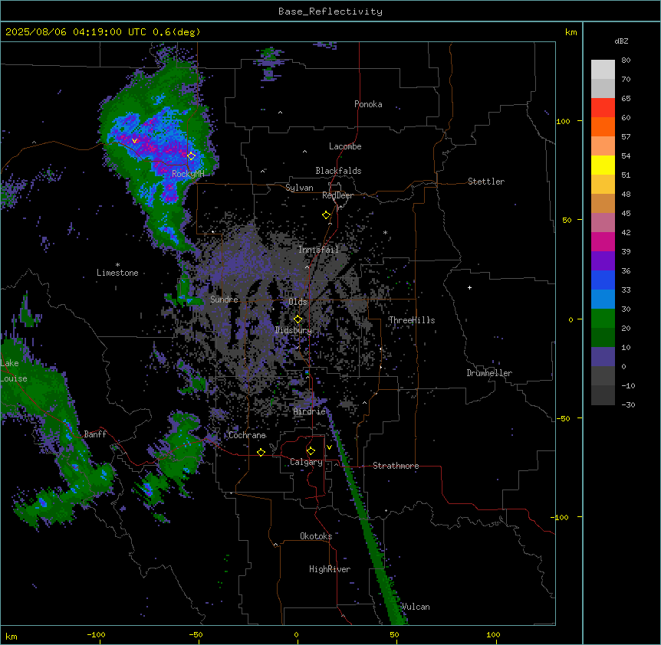Click the HighRiver label
Screen dimensions: 661x645
[x=330, y=569]
